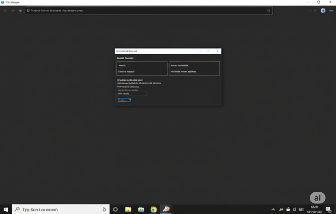Screen dimensions: 336x214
Task: Open the blue round profile icon in toolbar
Action: pyautogui.click(x=323, y=10)
